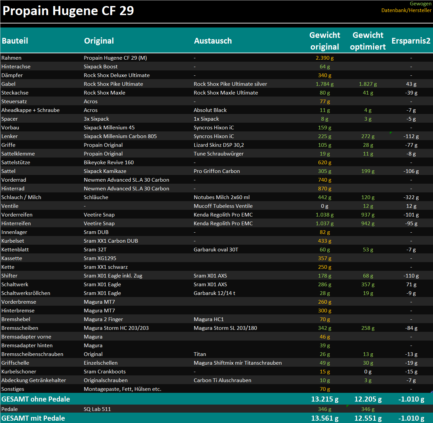
Task: Click the '870 g' Hinterrad weight
Action: (x=325, y=189)
